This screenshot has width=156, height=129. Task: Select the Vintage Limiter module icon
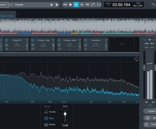click(70, 45)
